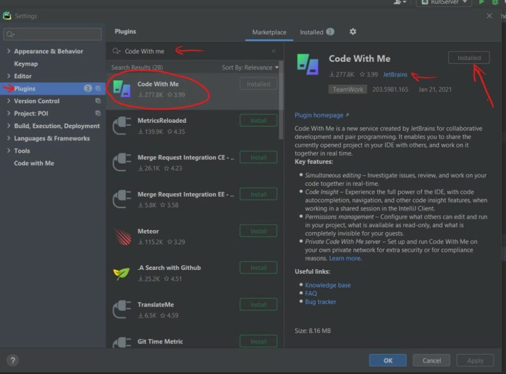The height and width of the screenshot is (374, 506).
Task: Expand Build, Execution, Deployment node
Action: pyautogui.click(x=9, y=126)
